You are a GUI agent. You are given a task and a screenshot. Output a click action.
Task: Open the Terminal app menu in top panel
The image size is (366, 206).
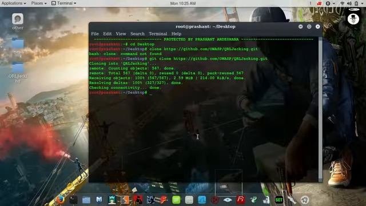pos(63,3)
